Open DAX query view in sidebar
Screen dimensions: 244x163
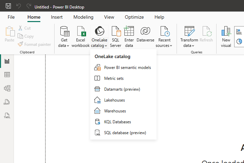[x=7, y=102]
